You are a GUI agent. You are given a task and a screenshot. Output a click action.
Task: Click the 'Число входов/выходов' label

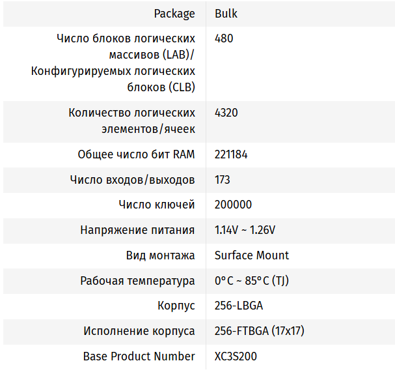point(132,180)
